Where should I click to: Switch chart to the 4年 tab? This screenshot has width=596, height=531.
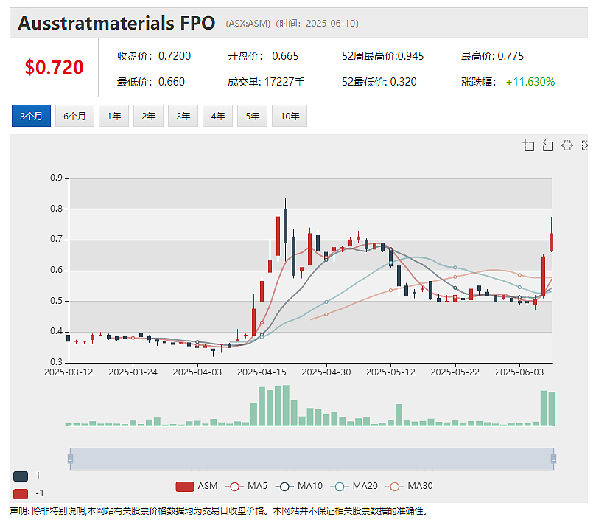tap(217, 116)
